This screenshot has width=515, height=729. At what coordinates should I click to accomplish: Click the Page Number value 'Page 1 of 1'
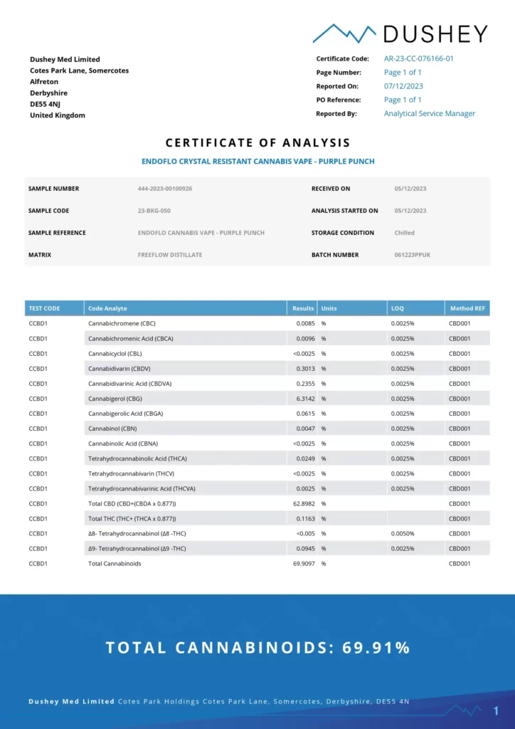coord(402,72)
